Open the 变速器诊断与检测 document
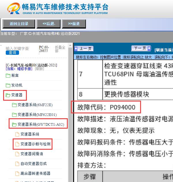 (35, 144)
